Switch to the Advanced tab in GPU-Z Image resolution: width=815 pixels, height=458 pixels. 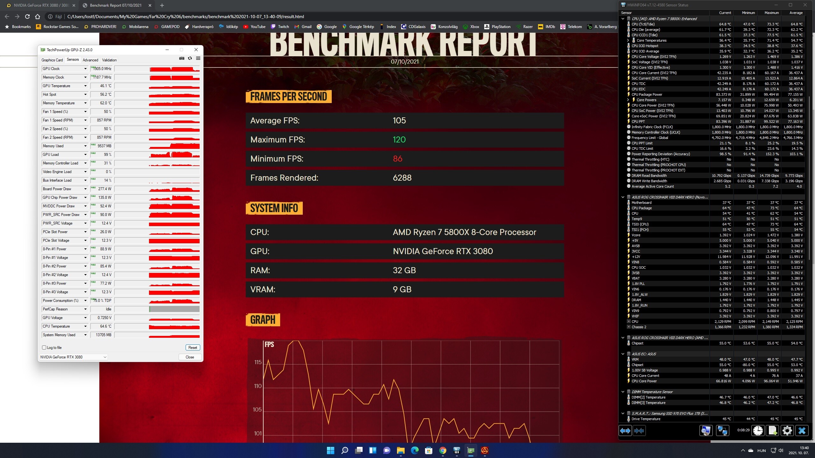[90, 60]
